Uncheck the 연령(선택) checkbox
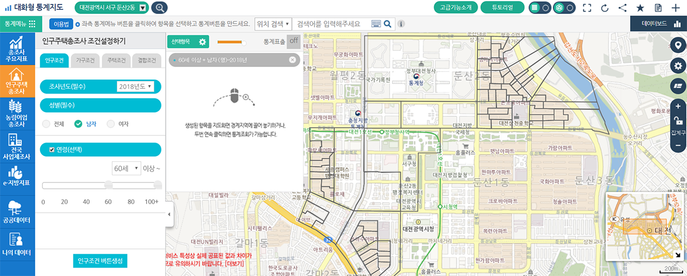Image resolution: width=687 pixels, height=276 pixels. click(52, 149)
